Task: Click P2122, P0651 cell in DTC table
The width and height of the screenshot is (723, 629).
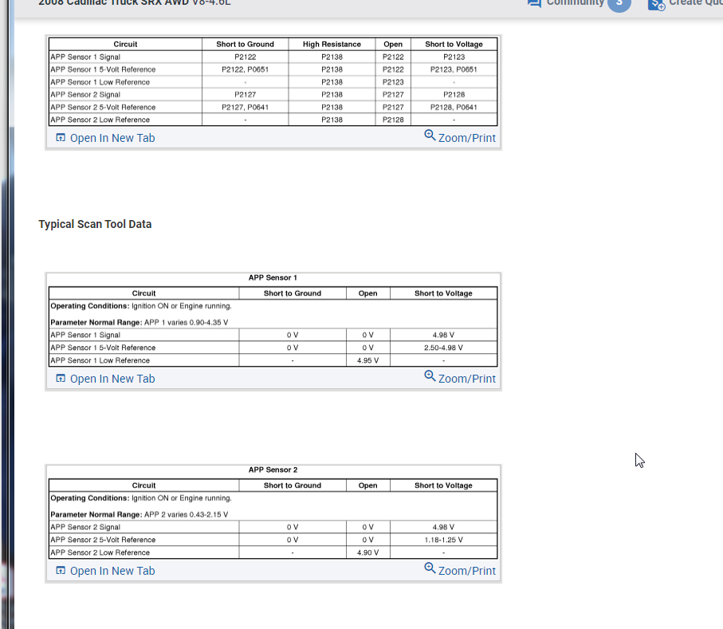Action: click(245, 69)
